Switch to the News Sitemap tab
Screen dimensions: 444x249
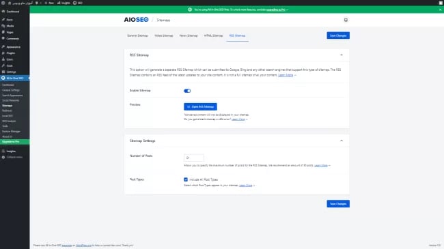pyautogui.click(x=189, y=35)
